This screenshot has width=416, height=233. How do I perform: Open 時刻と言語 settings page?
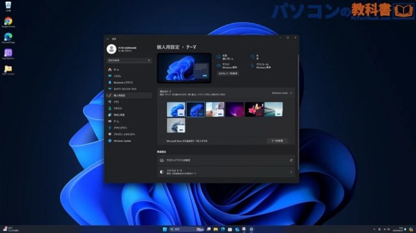click(129, 115)
